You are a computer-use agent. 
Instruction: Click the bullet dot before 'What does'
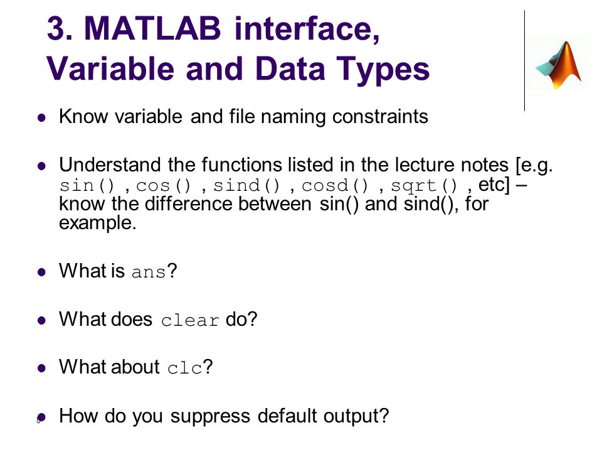pos(41,321)
